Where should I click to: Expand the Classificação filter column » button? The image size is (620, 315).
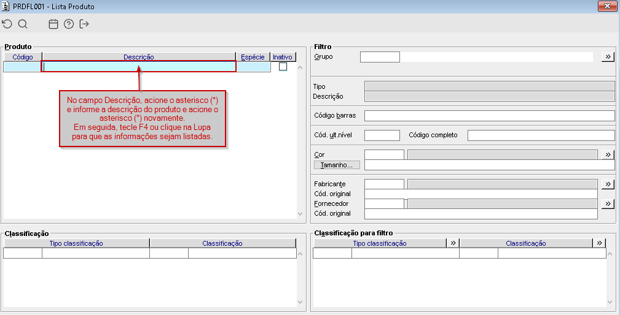click(600, 243)
